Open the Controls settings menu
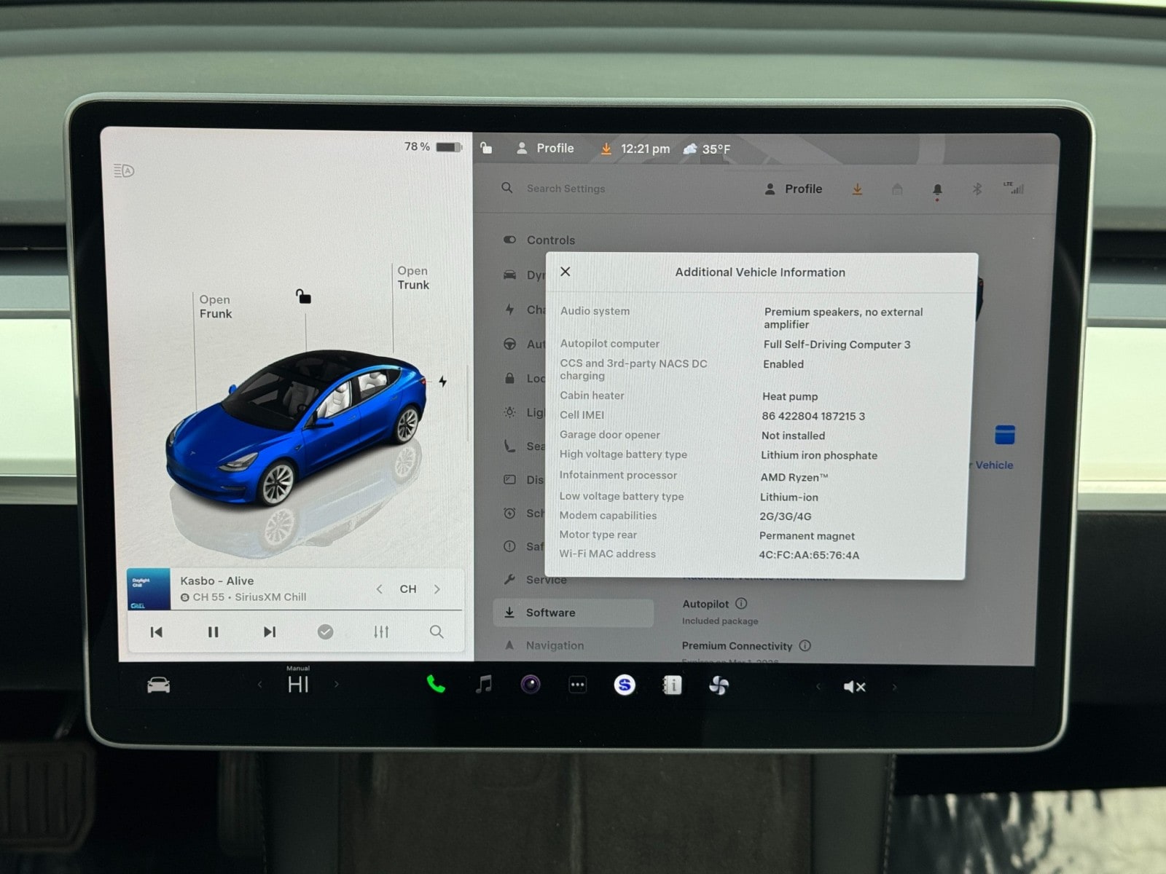Image resolution: width=1166 pixels, height=874 pixels. [550, 240]
